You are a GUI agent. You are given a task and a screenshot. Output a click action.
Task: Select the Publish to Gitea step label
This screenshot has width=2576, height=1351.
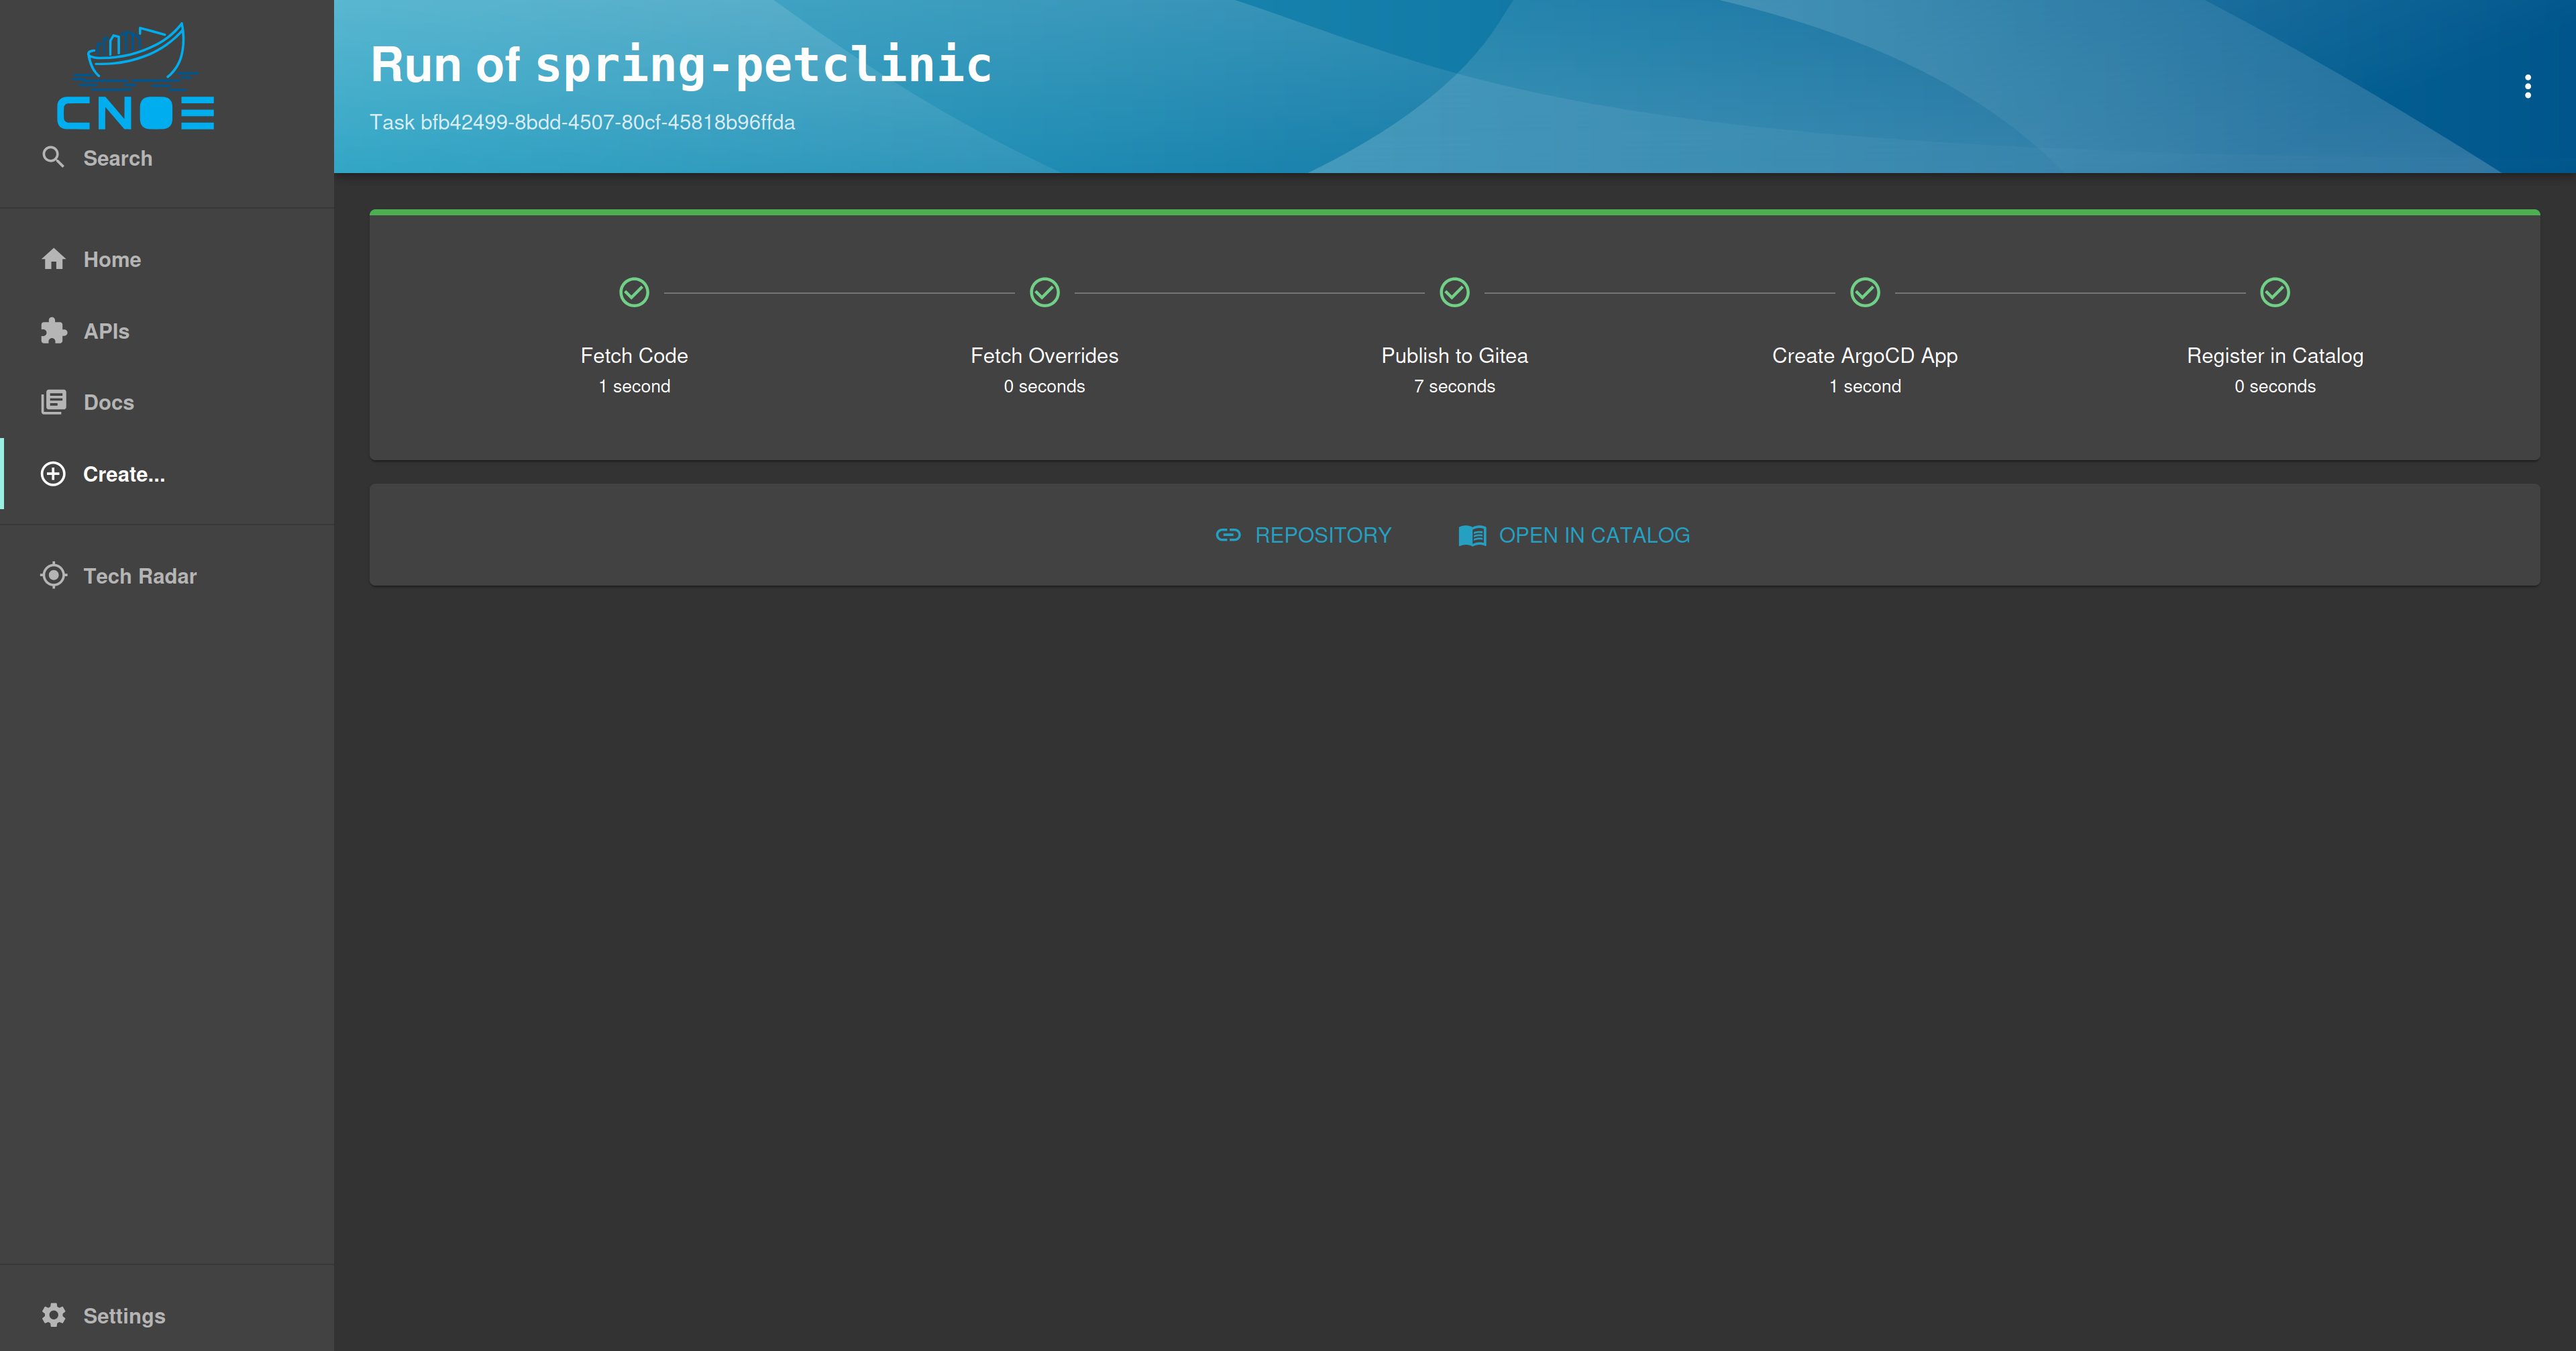[1454, 355]
